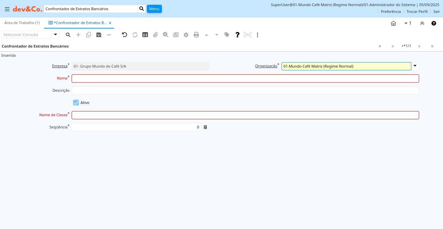This screenshot has height=229, width=443.
Task: Open the calculator next to Seqüência
Action: click(205, 127)
